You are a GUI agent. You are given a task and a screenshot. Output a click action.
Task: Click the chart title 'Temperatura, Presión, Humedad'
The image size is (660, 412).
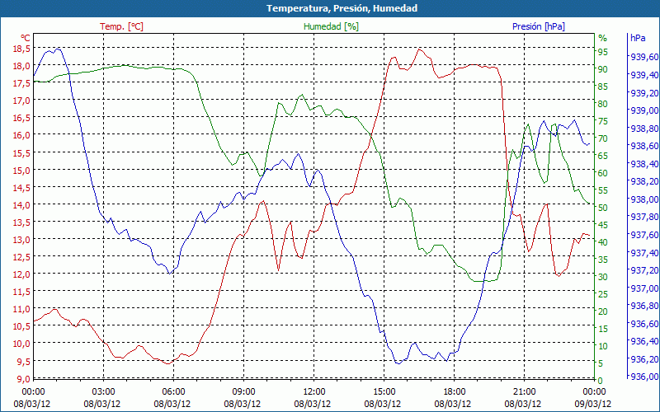342,8
